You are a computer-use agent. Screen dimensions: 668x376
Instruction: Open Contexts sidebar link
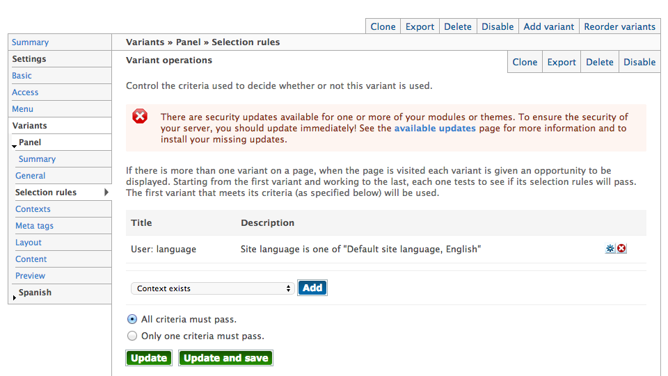coord(33,209)
